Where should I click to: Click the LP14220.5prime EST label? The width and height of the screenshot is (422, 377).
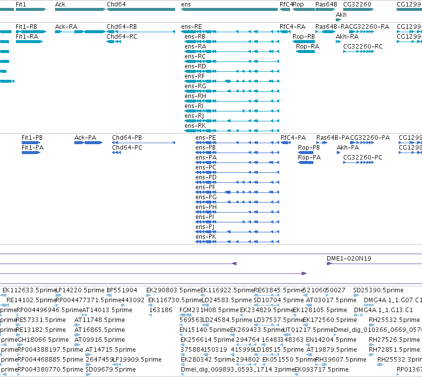[x=80, y=290]
